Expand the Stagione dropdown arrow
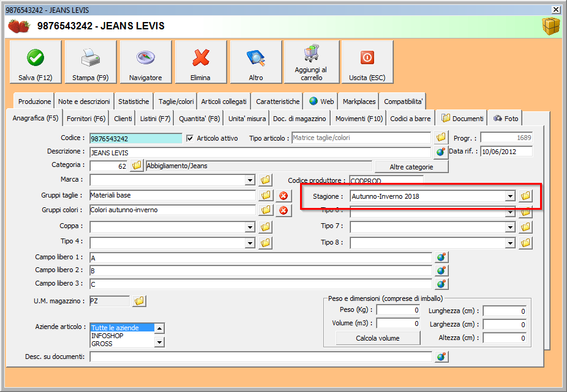Screen dimensions: 567x392 510,196
